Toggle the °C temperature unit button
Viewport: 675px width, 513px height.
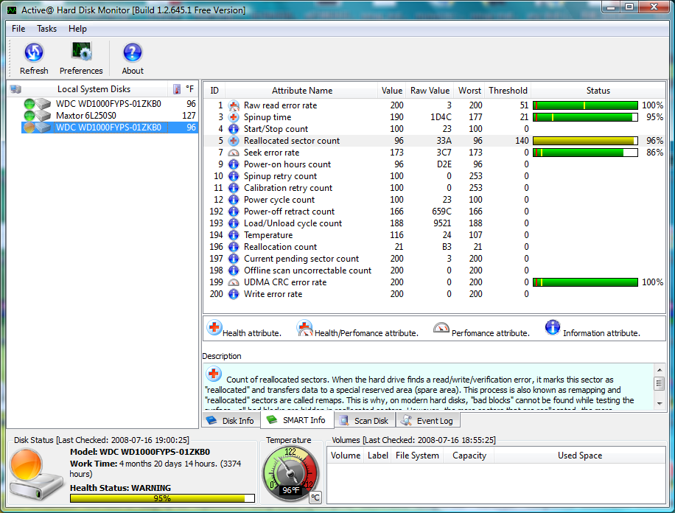[315, 498]
